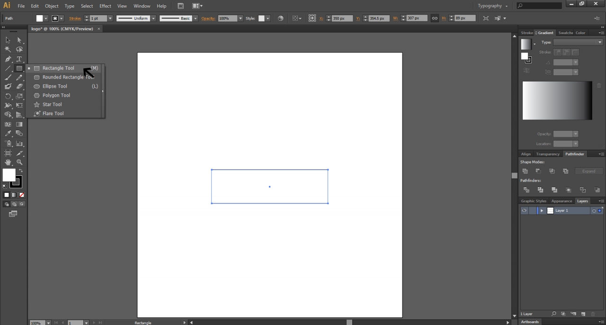Select the Lasso tool

(19, 49)
